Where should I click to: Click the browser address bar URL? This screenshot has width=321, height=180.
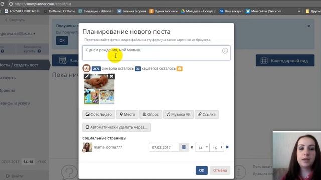pos(43,4)
